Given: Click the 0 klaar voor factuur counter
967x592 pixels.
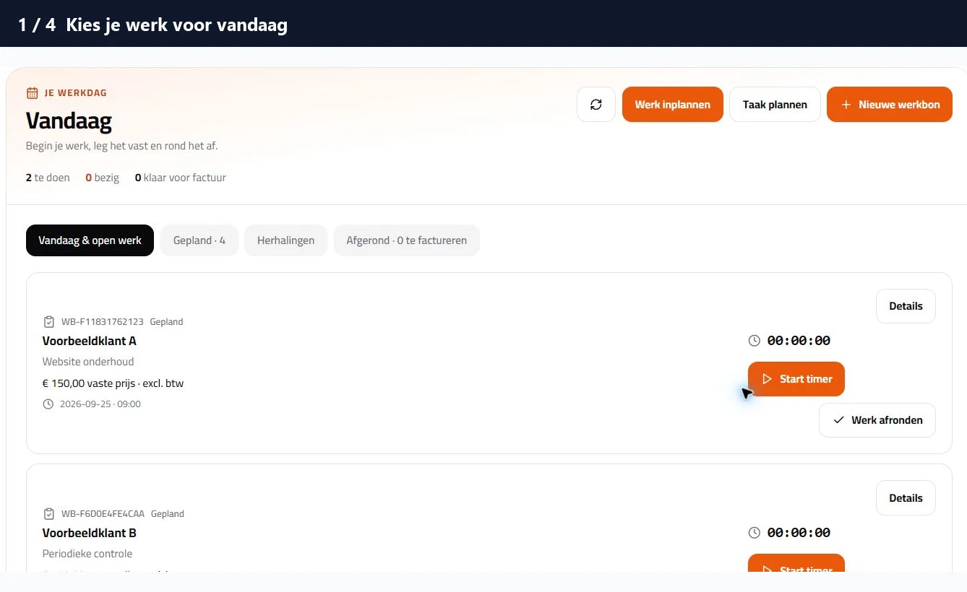Looking at the screenshot, I should (x=181, y=178).
